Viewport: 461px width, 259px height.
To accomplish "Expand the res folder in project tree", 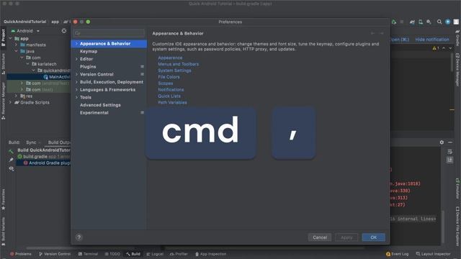I will coord(16,96).
